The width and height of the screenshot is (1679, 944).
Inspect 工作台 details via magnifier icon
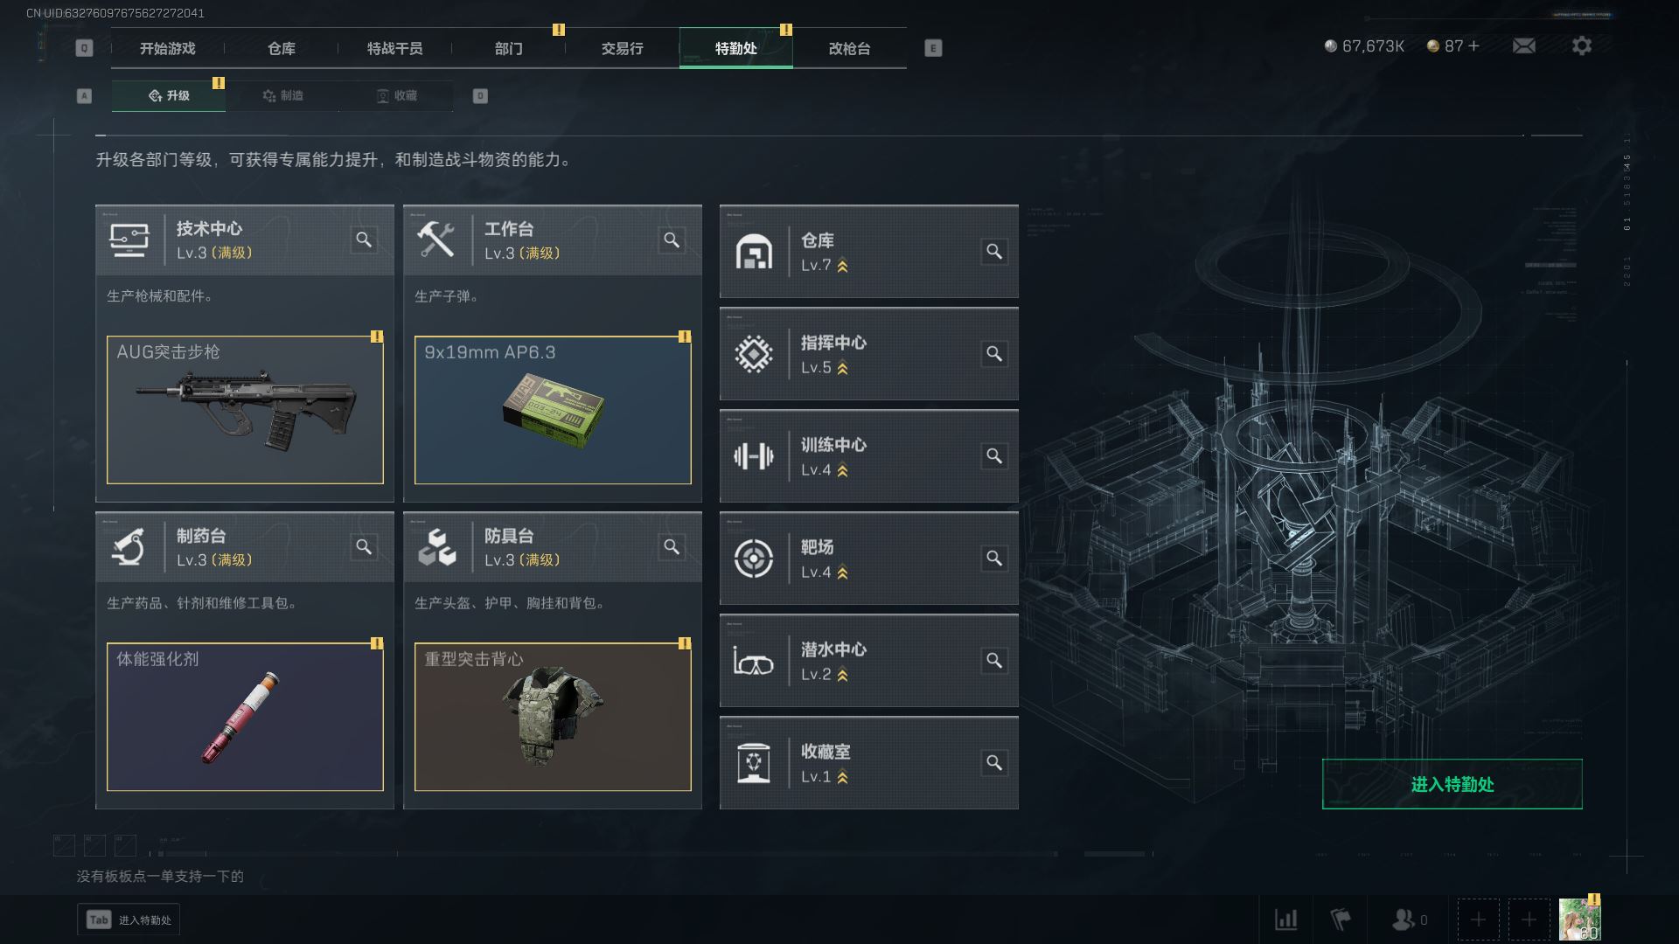pos(672,239)
